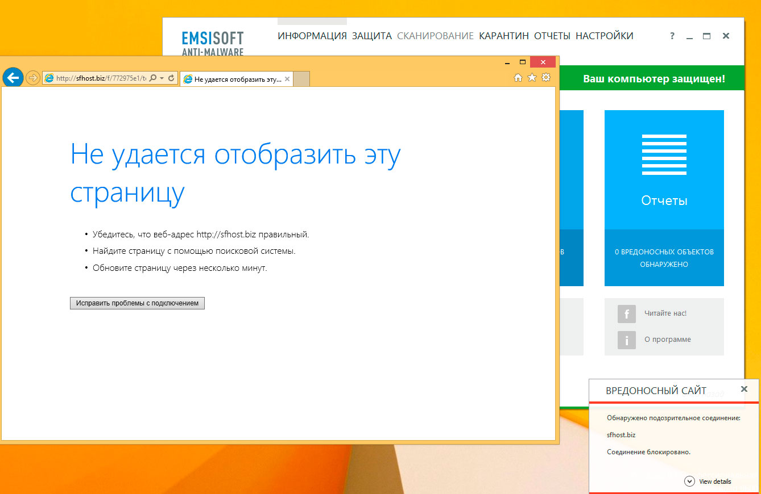Viewport: 761px width, 494px height.
Task: Open a new blank tab in Internet Explorer
Action: tap(301, 79)
